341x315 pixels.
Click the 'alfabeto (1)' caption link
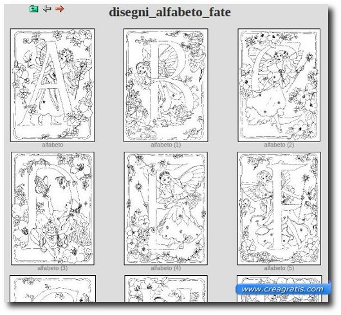[166, 145]
